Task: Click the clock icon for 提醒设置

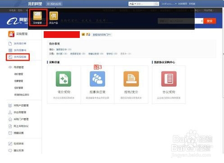Action: pos(10,133)
